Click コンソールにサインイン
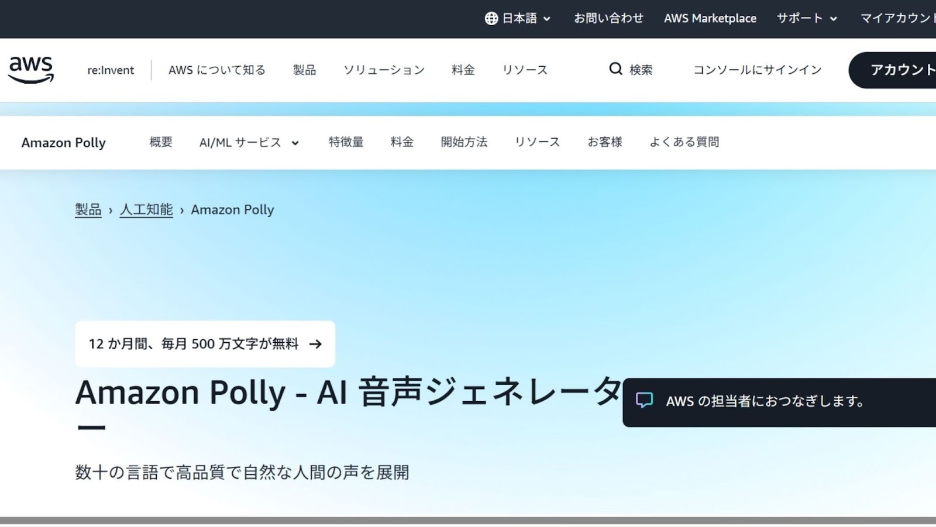Image resolution: width=936 pixels, height=527 pixels. (x=758, y=70)
